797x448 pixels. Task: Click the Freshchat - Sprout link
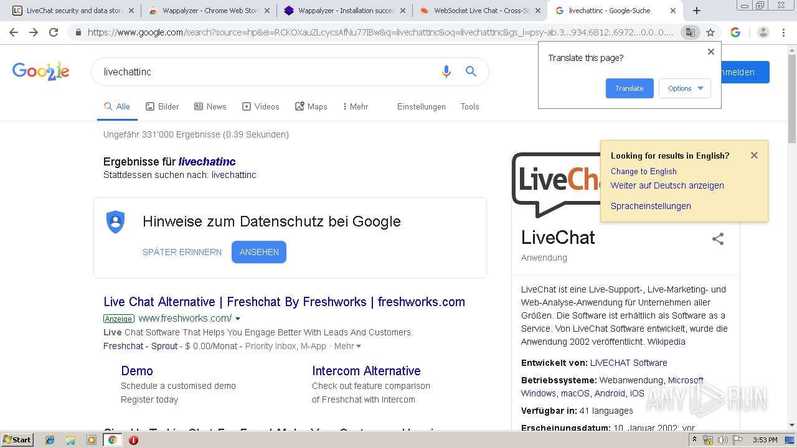pos(141,346)
